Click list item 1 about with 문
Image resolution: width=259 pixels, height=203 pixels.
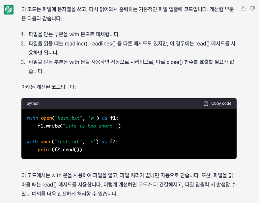(74, 34)
